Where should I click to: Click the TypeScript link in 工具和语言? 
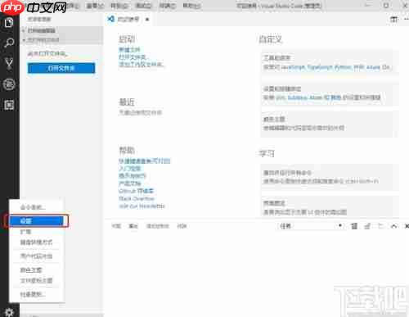pyautogui.click(x=320, y=67)
